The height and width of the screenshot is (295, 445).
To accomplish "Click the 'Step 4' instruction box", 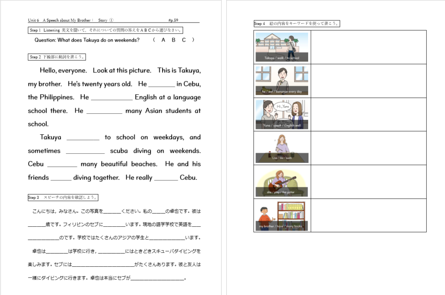I will 297,23.
